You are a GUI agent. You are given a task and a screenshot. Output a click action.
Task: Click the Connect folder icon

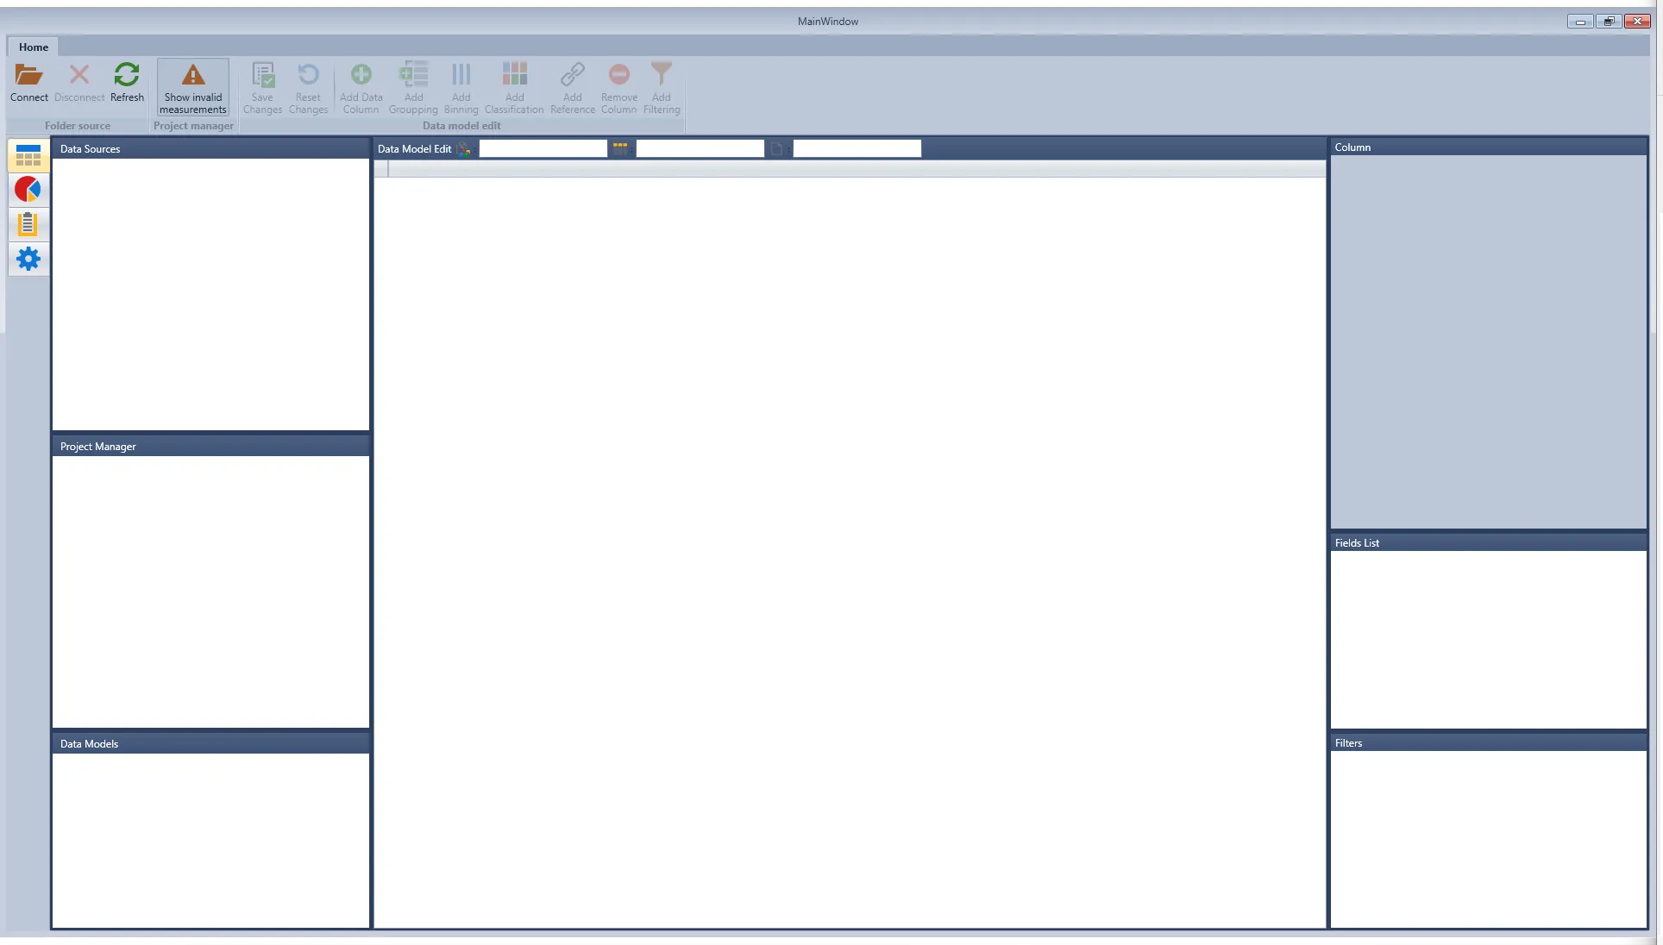point(28,76)
